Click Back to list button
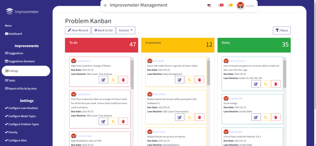This screenshot has width=316, height=146. click(x=103, y=30)
